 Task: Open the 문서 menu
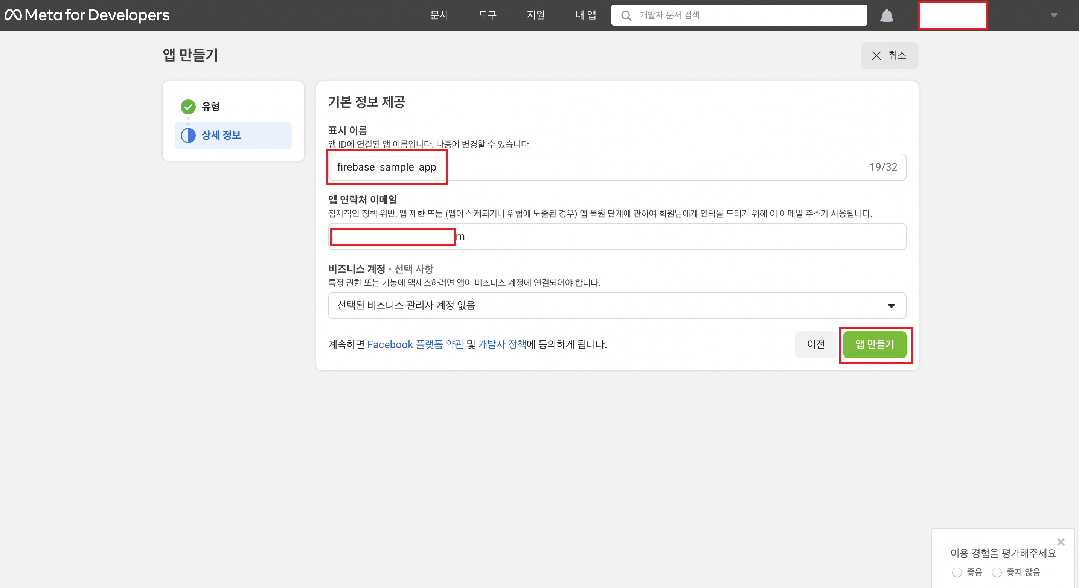[x=439, y=15]
